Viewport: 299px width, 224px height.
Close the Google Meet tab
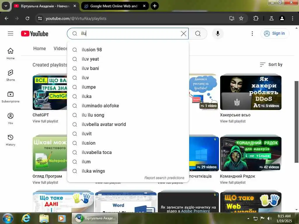click(144, 6)
